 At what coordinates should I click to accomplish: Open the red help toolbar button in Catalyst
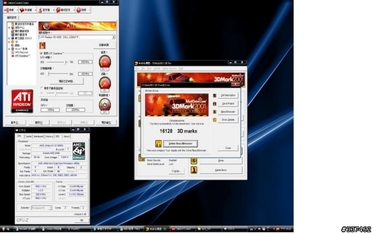pos(81,10)
